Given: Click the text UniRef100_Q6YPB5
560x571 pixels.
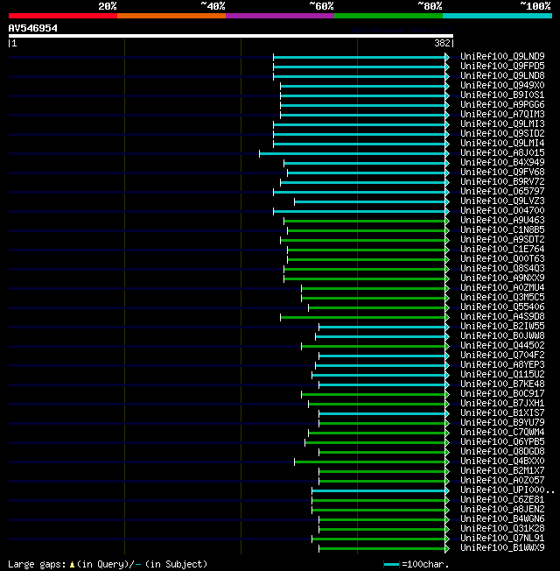Looking at the screenshot, I should [502, 441].
